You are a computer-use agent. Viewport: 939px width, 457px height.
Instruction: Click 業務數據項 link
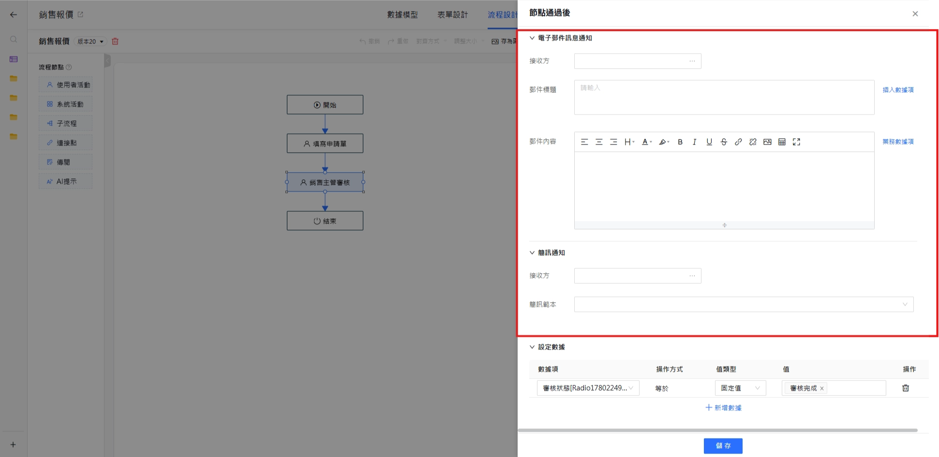click(x=898, y=142)
